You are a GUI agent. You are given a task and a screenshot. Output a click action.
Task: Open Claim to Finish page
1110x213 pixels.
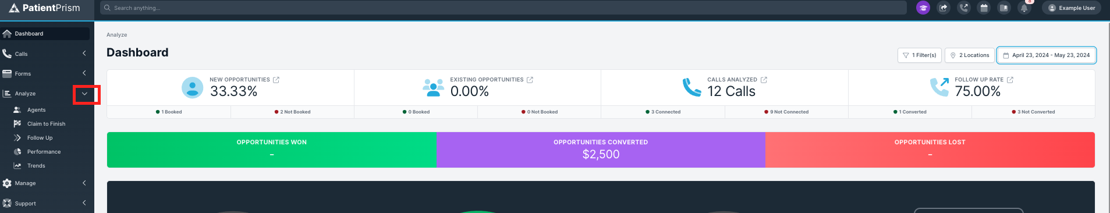coord(46,123)
